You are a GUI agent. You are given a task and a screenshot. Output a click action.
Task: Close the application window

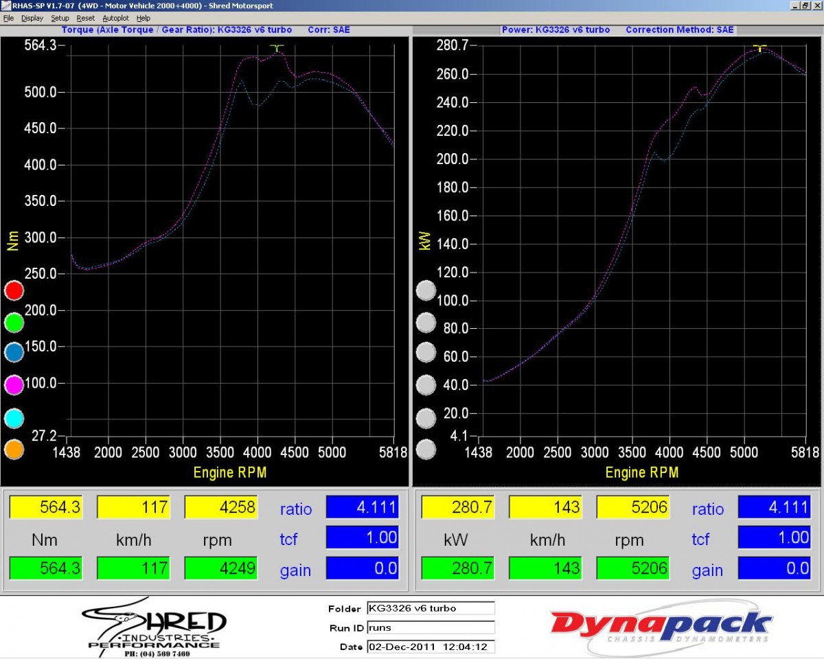(x=817, y=5)
